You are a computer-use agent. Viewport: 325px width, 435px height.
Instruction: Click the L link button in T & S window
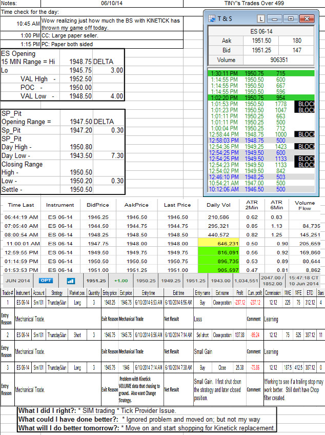point(260,19)
